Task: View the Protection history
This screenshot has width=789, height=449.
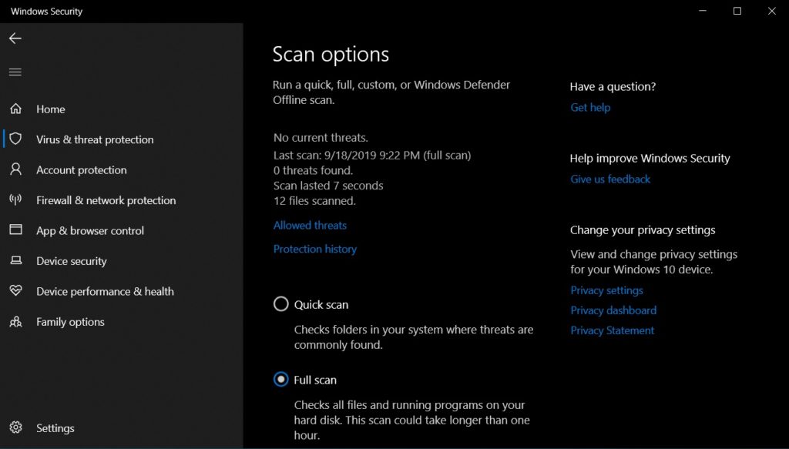Action: (315, 249)
